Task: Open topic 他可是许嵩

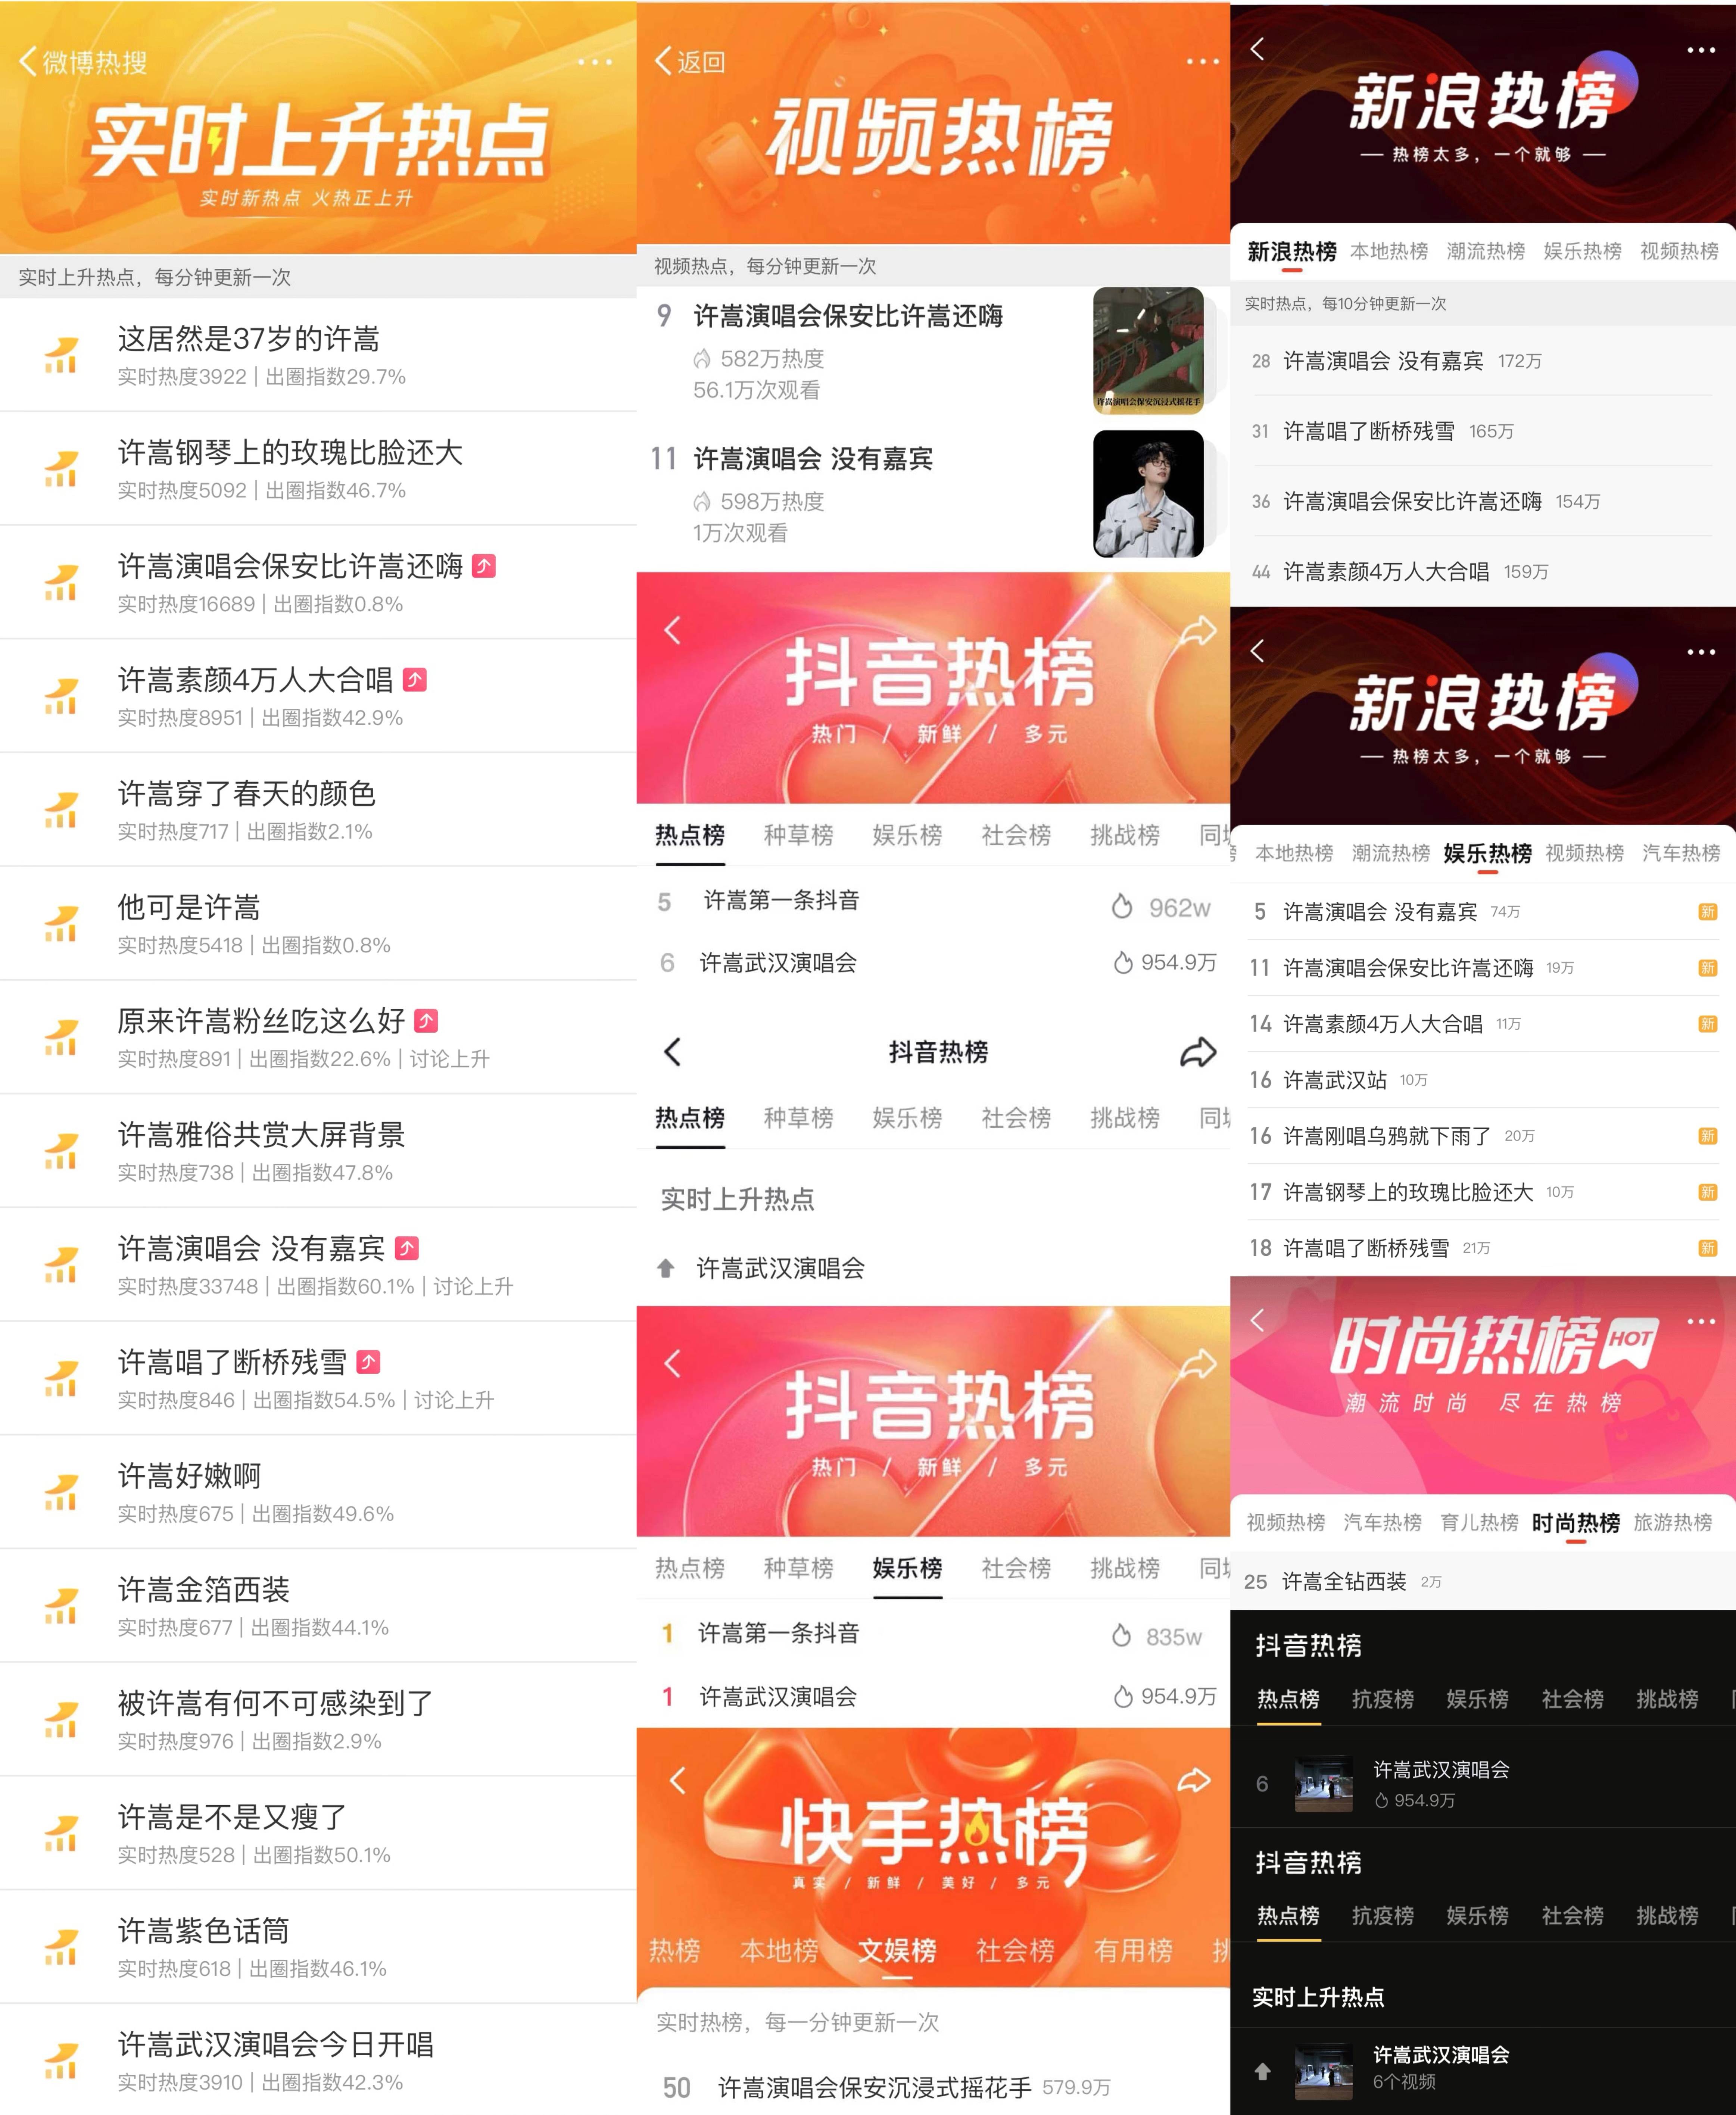Action: point(318,923)
